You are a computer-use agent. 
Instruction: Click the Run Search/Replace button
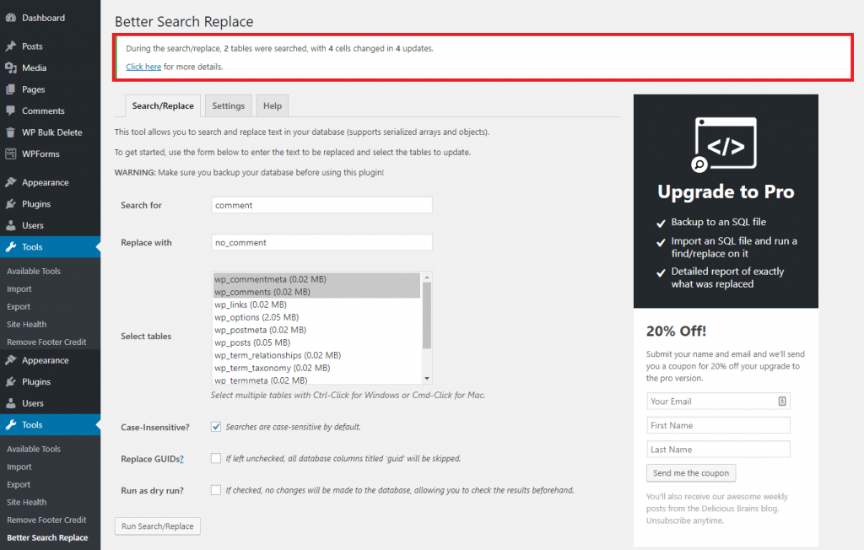(x=158, y=526)
